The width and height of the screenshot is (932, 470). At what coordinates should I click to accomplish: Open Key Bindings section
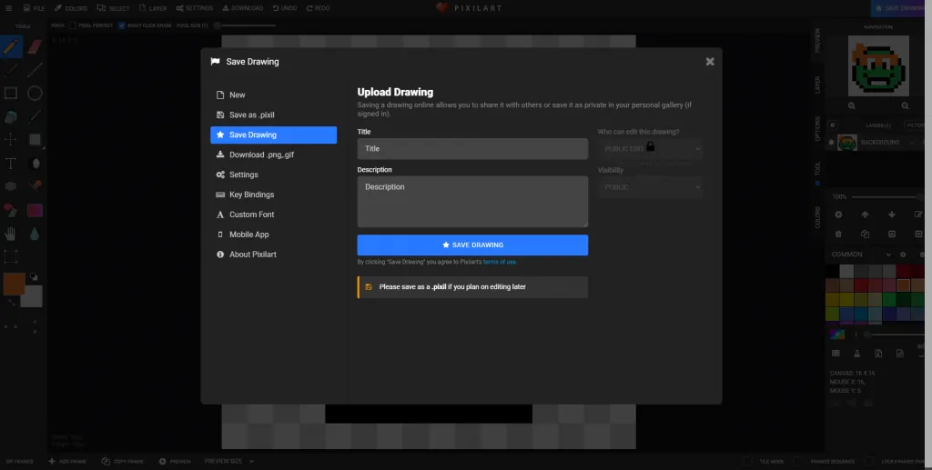pos(273,195)
